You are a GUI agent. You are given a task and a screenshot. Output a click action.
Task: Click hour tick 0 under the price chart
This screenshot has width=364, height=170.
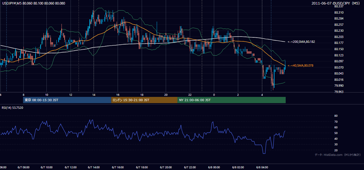click(x=214, y=95)
